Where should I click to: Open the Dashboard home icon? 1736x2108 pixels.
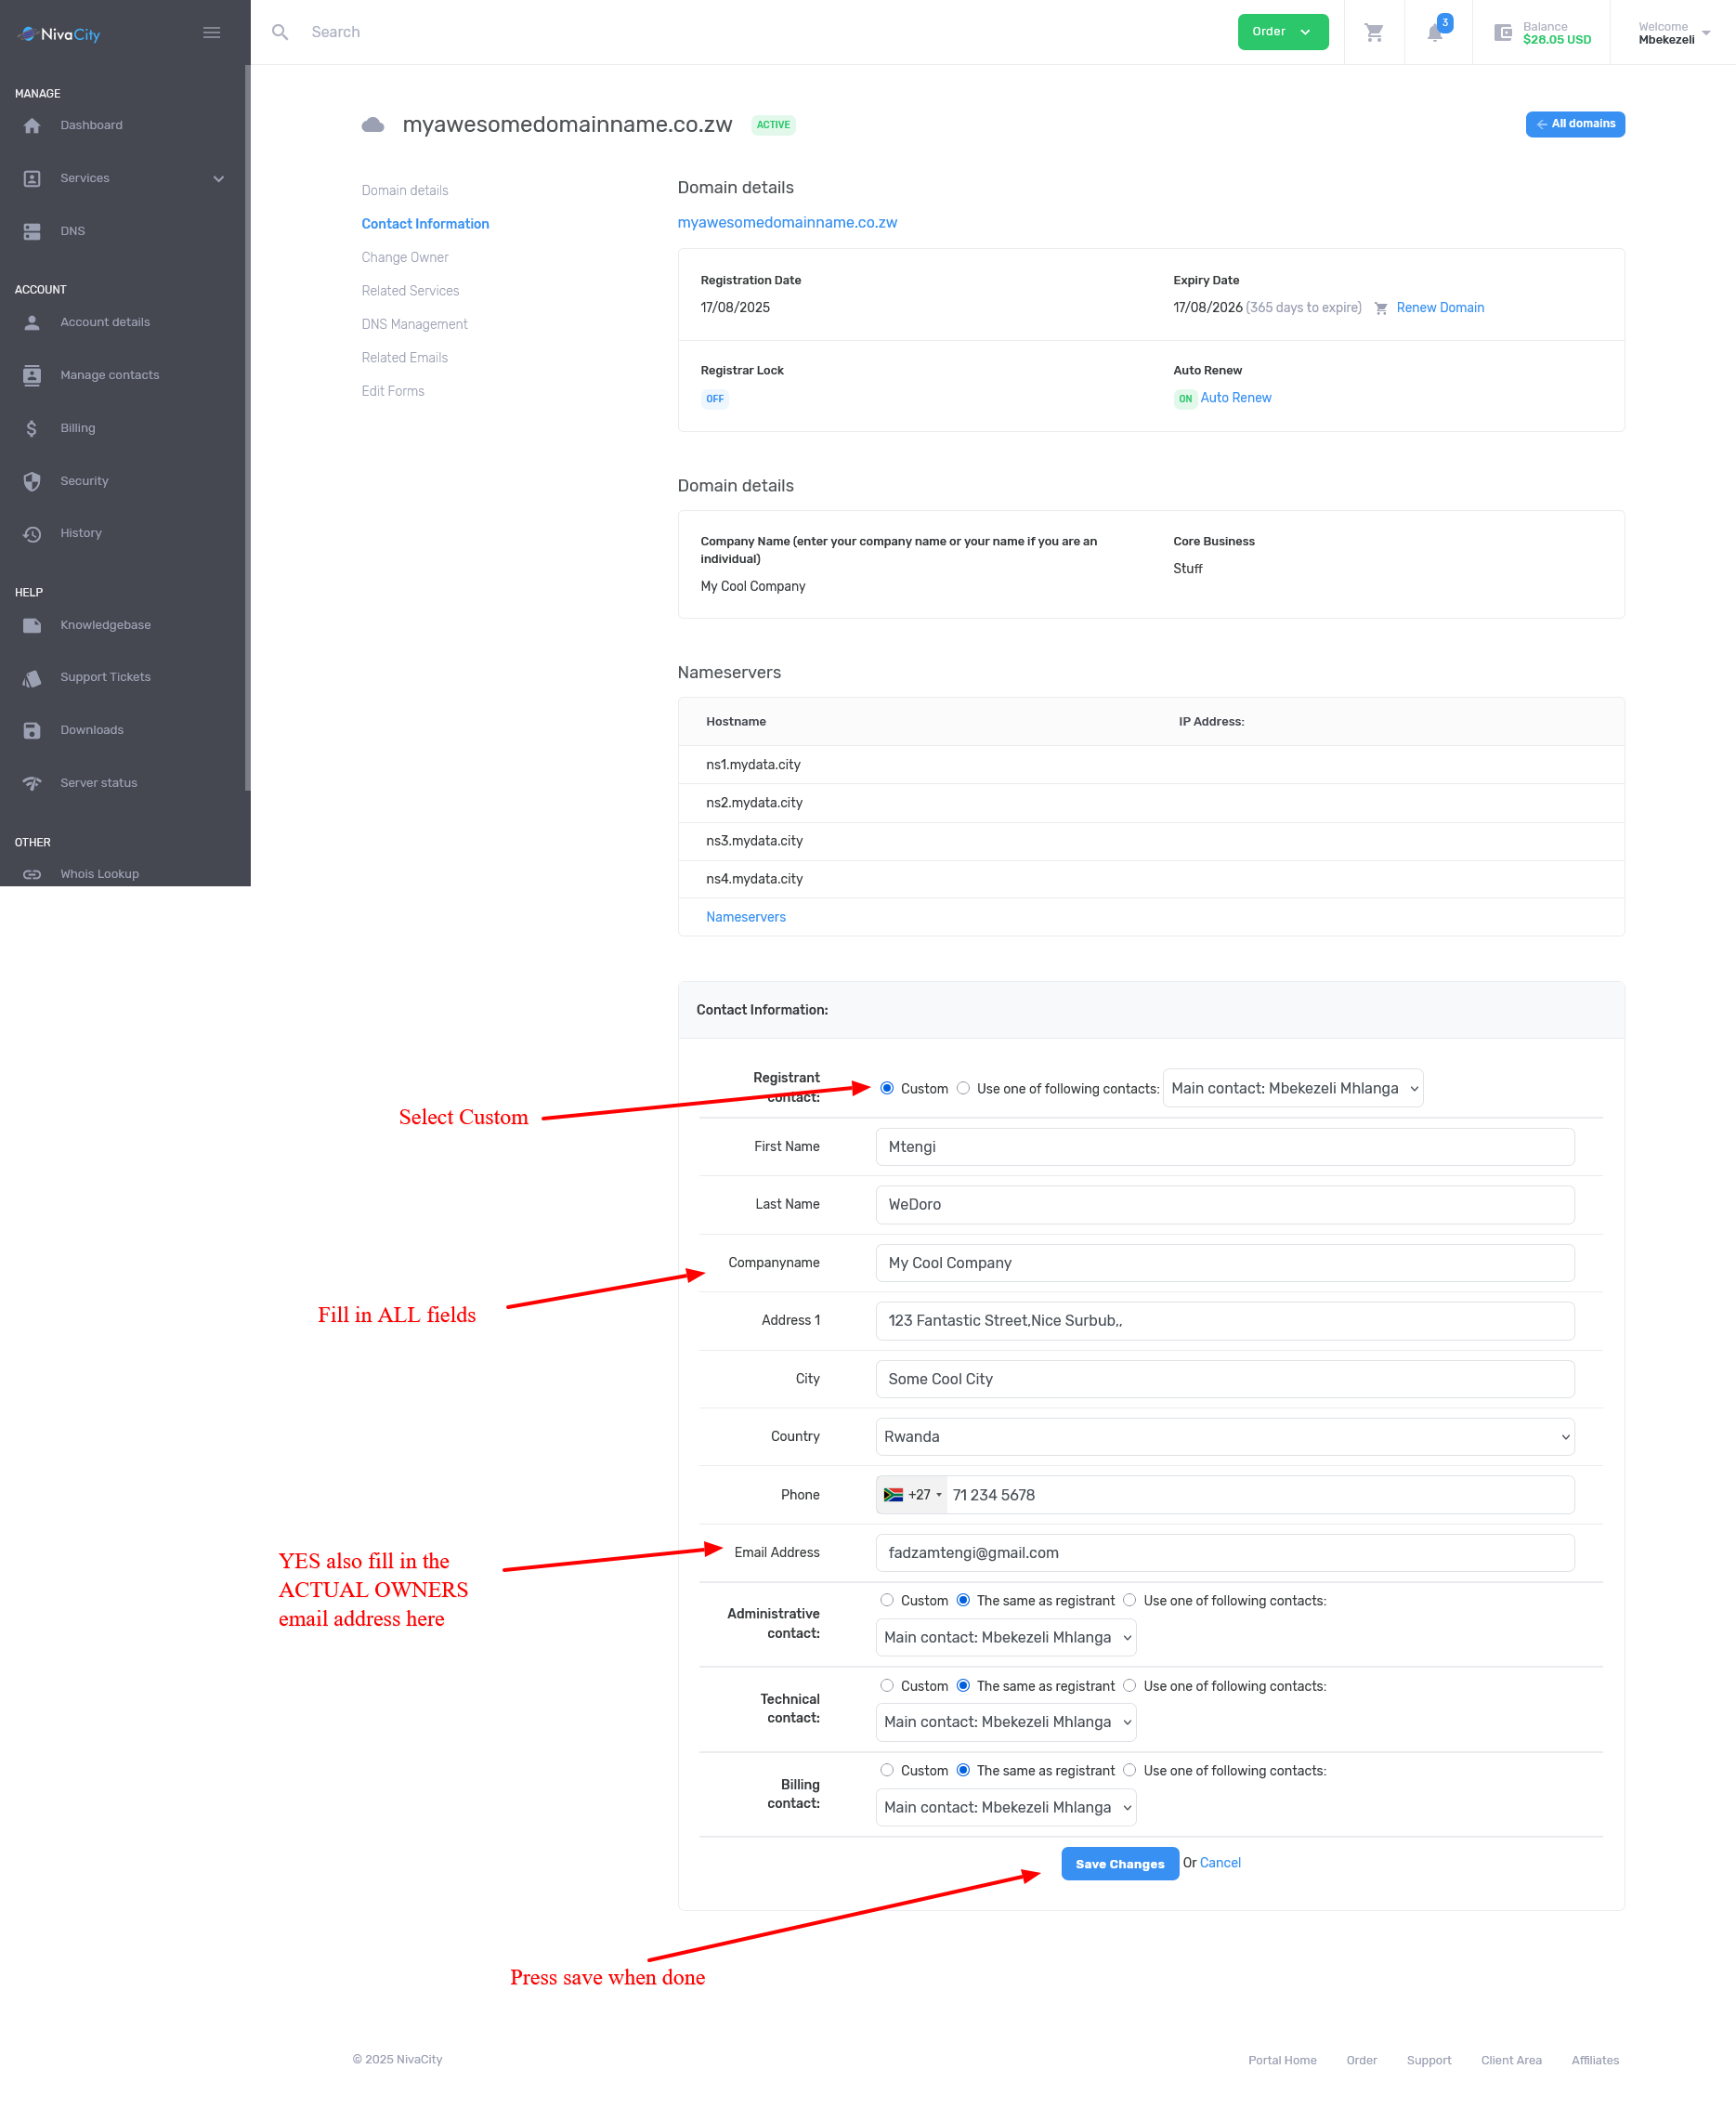click(x=32, y=126)
